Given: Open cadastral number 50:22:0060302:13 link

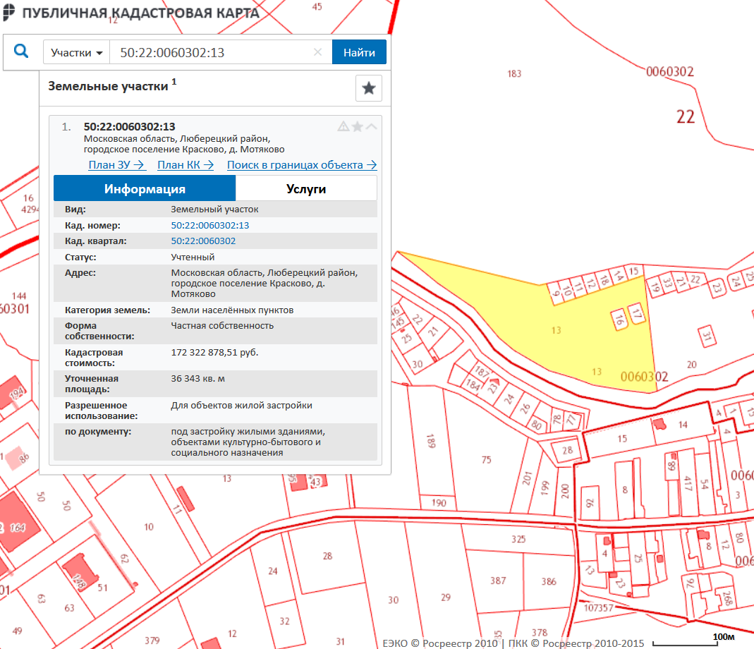Looking at the screenshot, I should click(x=210, y=226).
